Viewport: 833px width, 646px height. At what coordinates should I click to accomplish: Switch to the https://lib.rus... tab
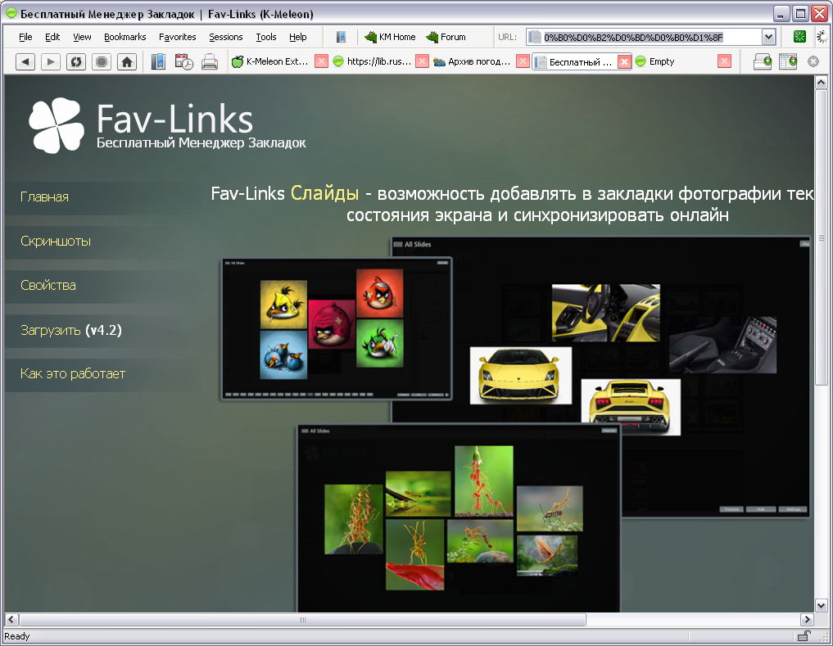(x=373, y=61)
